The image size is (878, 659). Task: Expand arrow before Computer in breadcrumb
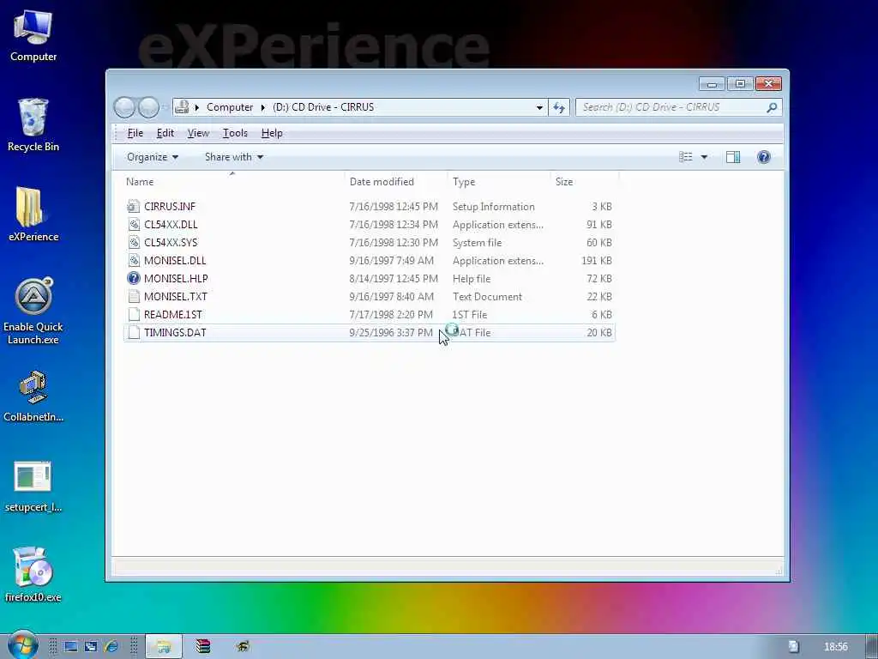point(196,107)
